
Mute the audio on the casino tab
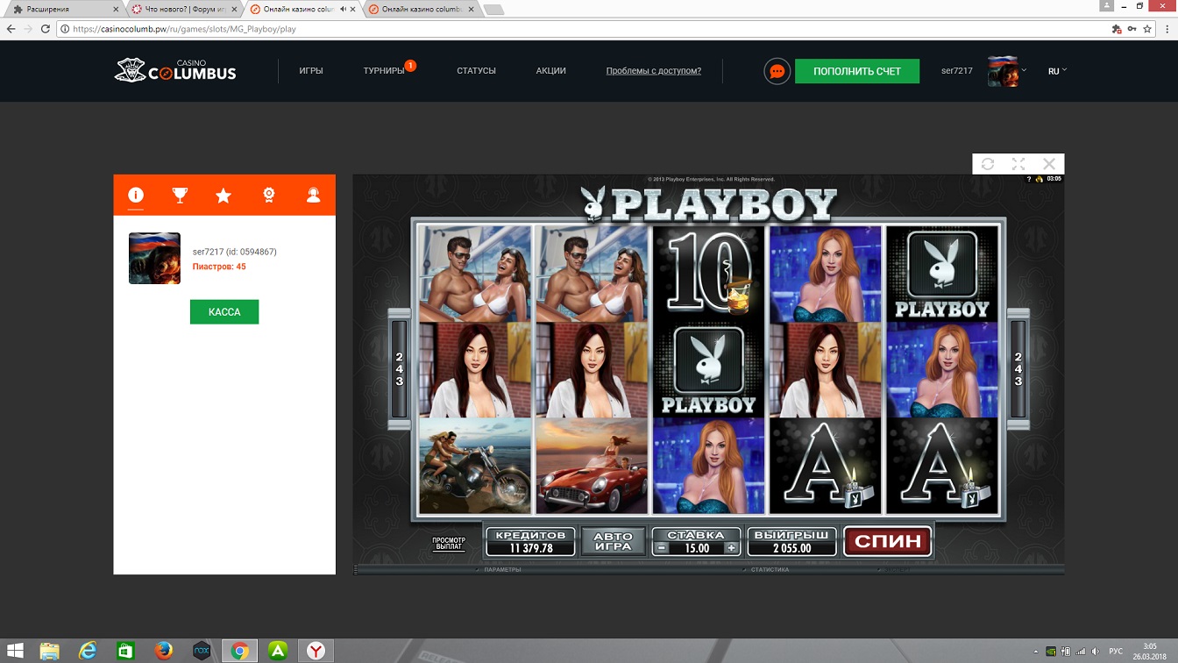pyautogui.click(x=344, y=10)
